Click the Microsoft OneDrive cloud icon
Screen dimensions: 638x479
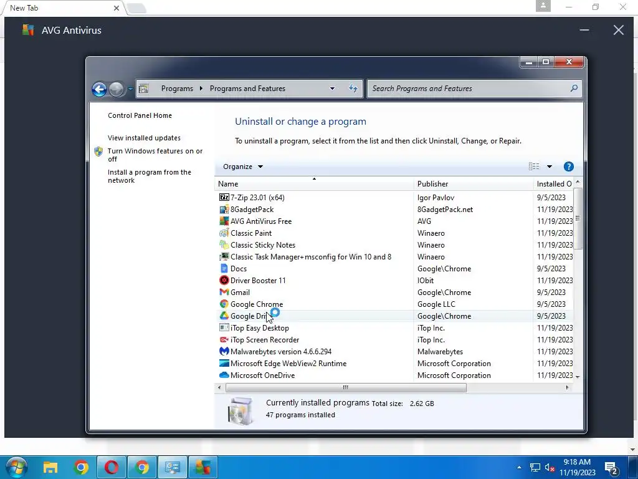click(224, 375)
